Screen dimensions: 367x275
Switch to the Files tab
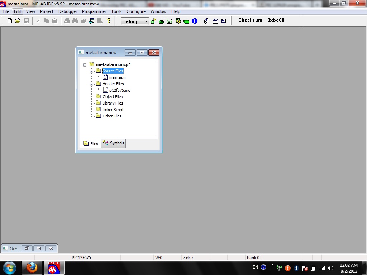pyautogui.click(x=91, y=143)
